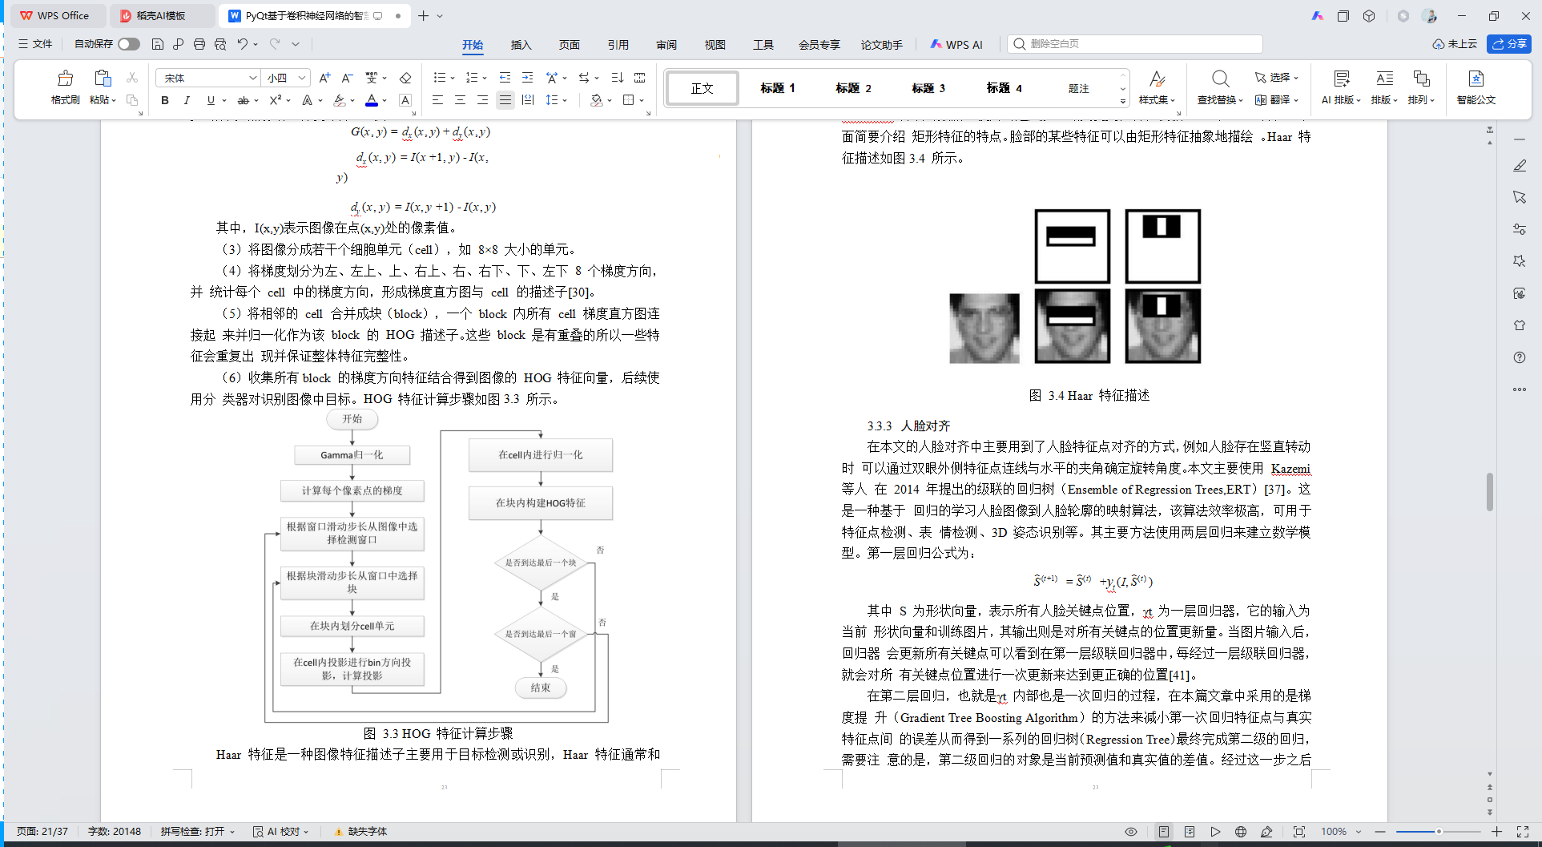
Task: Open the Page (页面) ribbon tab
Action: coord(570,45)
